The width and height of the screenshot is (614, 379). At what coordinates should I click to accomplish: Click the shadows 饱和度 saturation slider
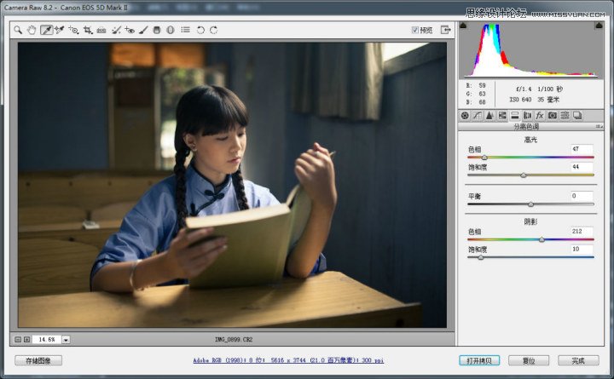[x=530, y=257]
